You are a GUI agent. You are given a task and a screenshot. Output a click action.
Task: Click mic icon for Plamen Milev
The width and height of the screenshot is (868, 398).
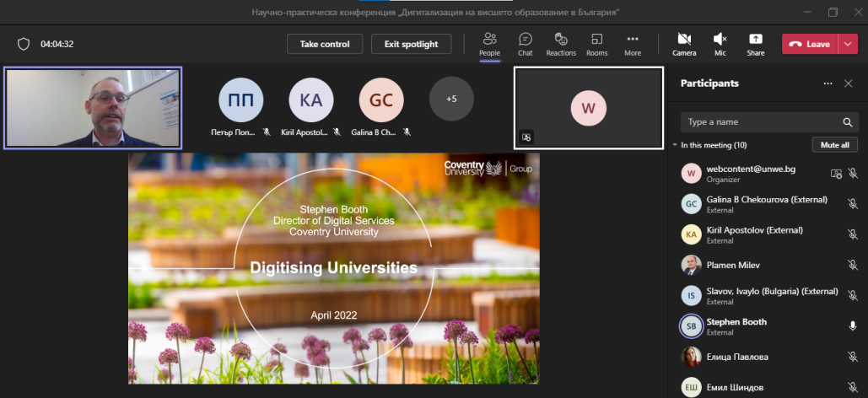pos(853,265)
